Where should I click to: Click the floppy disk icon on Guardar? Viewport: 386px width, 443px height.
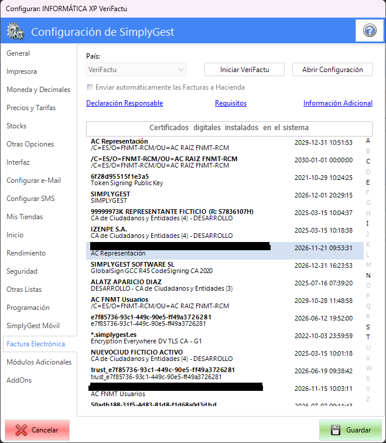pyautogui.click(x=336, y=430)
